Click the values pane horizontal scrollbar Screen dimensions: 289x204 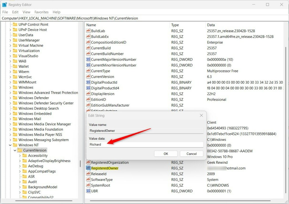[180, 201]
